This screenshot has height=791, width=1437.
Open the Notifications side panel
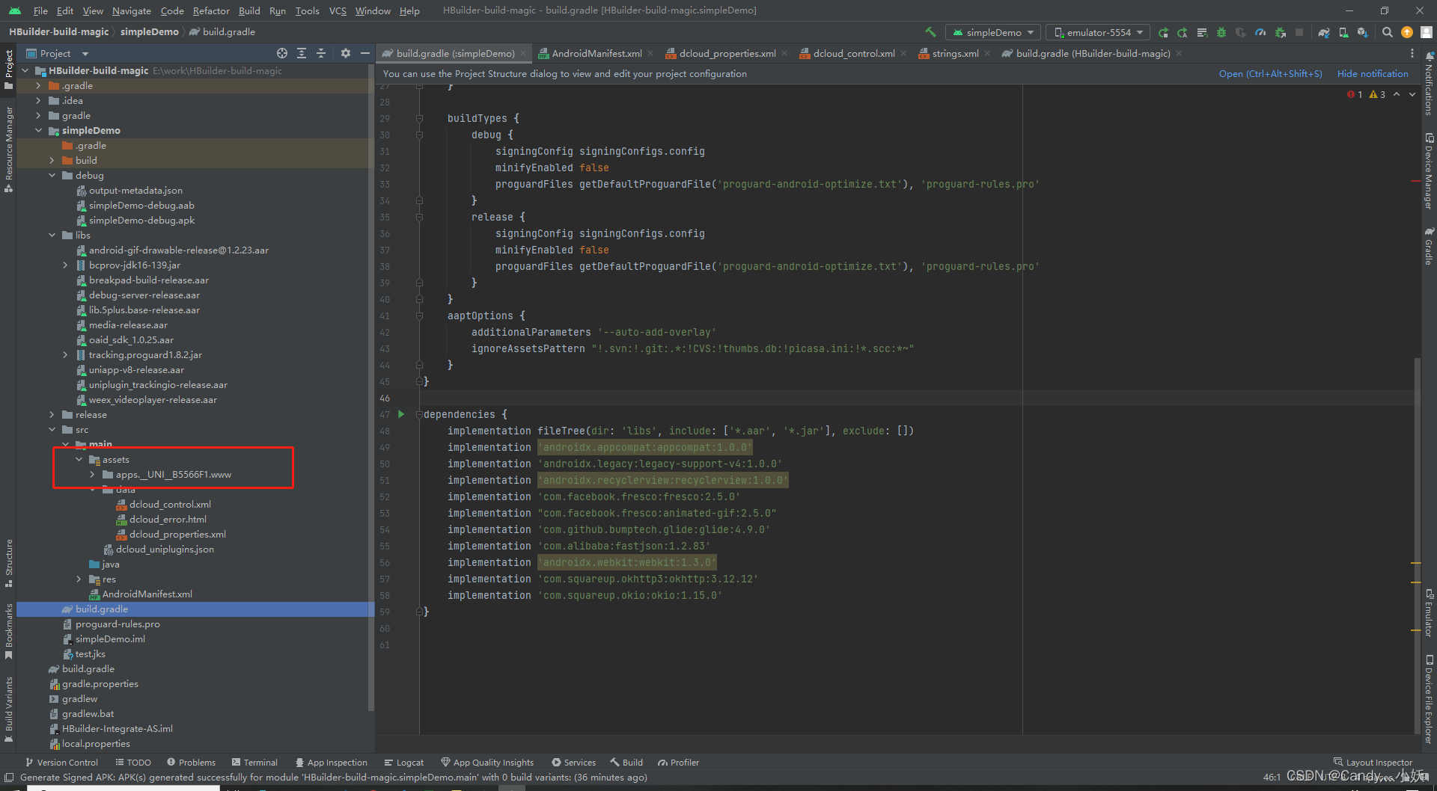click(1429, 84)
